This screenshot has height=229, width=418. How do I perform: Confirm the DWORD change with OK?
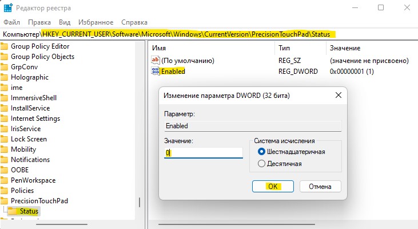[273, 186]
